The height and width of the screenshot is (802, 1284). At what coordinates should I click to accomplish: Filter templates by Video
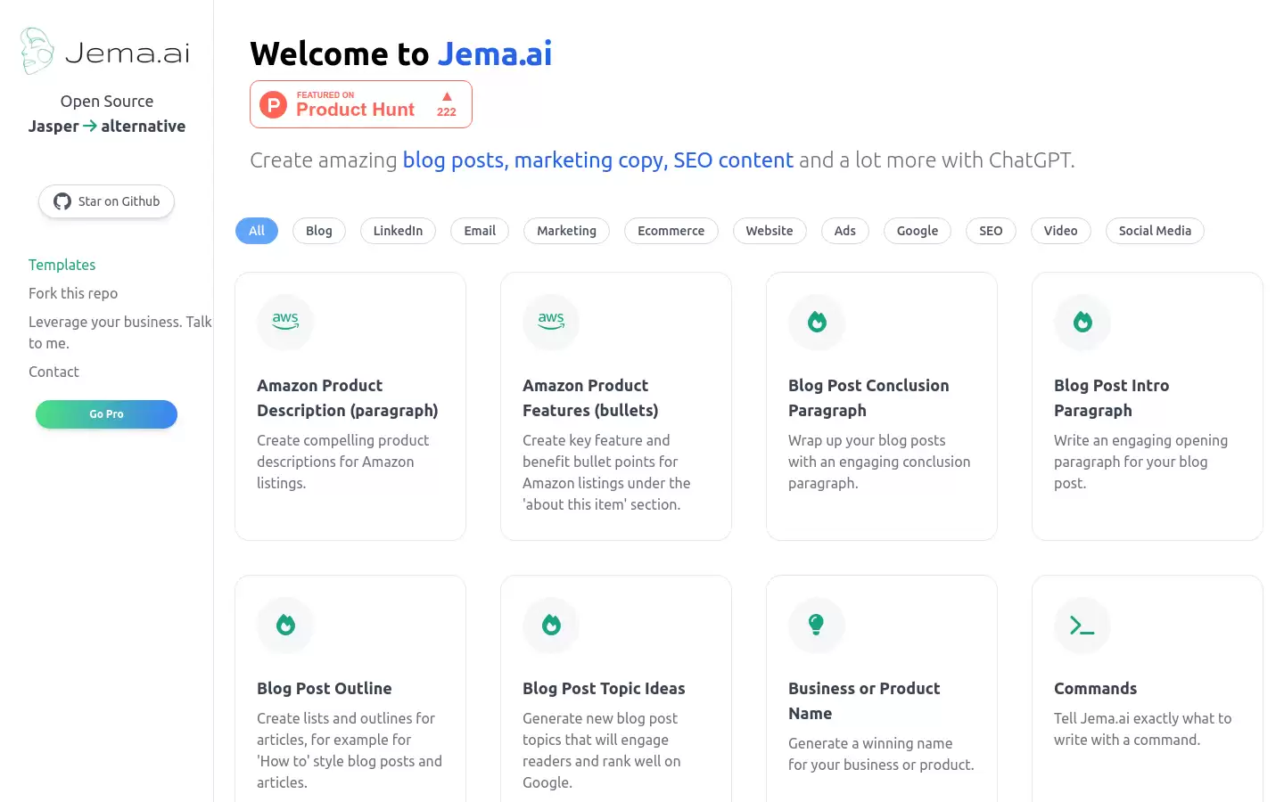1061,231
